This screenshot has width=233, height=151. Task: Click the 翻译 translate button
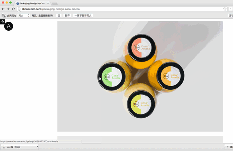(x=67, y=16)
